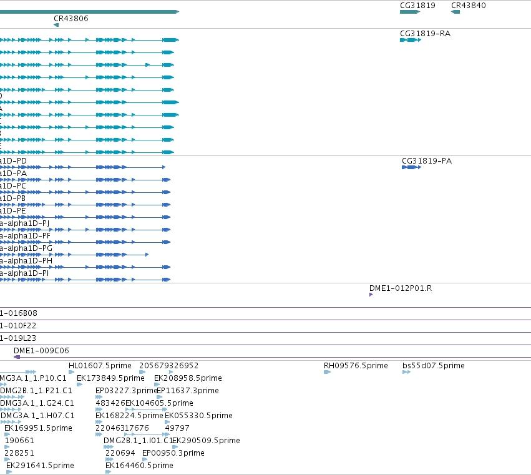Select the EP00950.3prime label
Image resolution: width=531 pixels, height=475 pixels.
click(x=173, y=453)
